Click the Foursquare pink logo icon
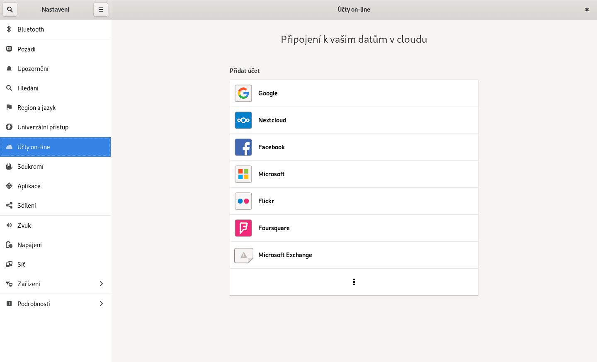Image resolution: width=597 pixels, height=362 pixels. click(x=243, y=228)
